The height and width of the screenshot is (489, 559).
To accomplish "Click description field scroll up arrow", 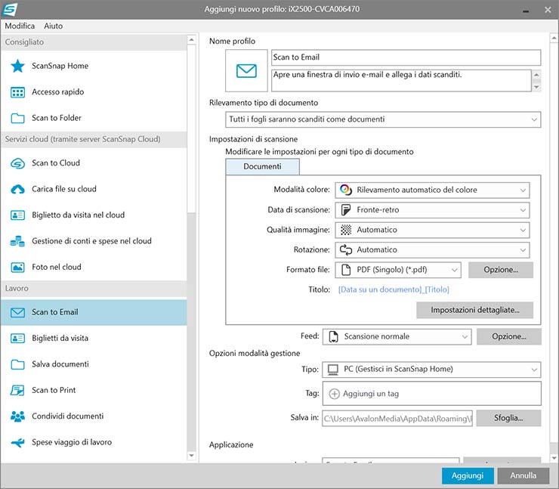I will [536, 75].
